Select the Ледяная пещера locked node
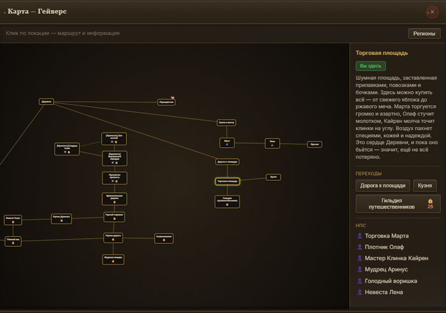Viewport: 446px width, 313px height. [113, 259]
